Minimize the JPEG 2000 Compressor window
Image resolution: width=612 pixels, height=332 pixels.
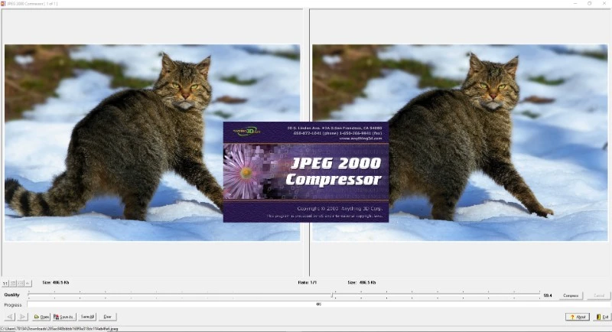coord(575,4)
